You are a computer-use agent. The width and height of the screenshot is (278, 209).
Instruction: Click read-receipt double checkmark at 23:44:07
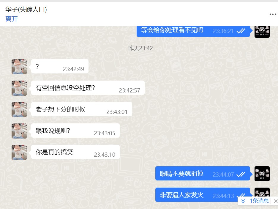pos(241,175)
